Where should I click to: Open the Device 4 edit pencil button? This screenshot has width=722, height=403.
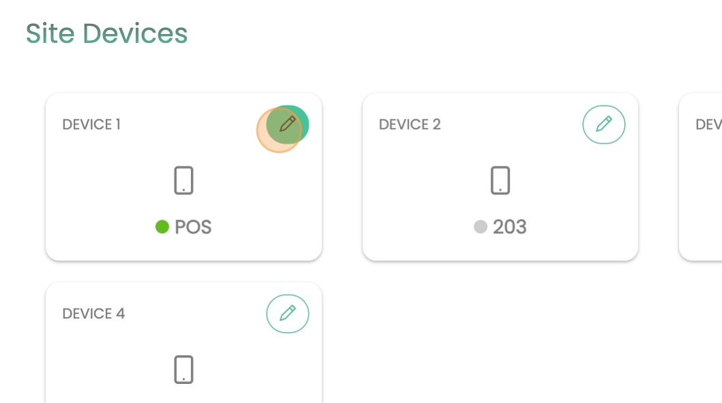coord(287,314)
